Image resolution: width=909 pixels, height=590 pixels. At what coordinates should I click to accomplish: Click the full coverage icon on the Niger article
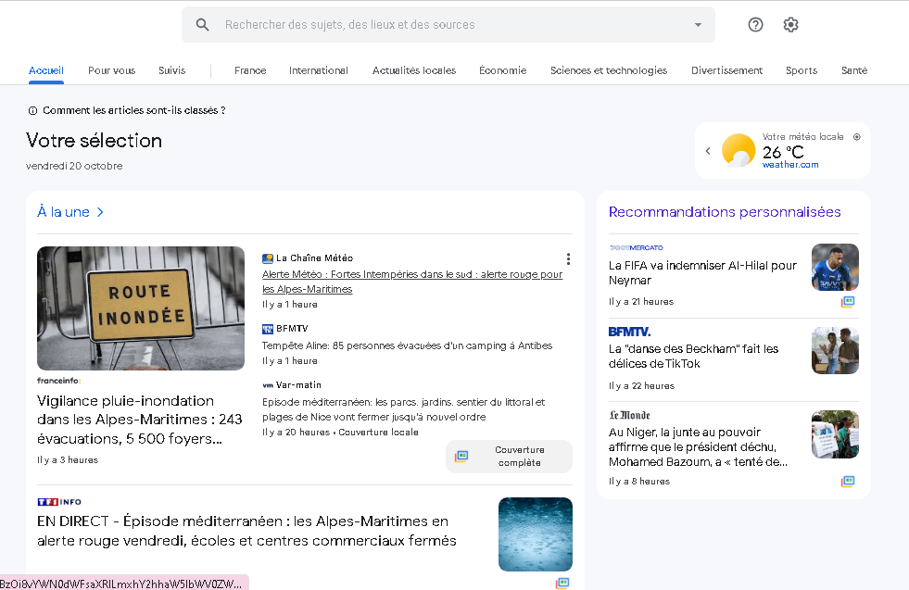click(x=846, y=481)
